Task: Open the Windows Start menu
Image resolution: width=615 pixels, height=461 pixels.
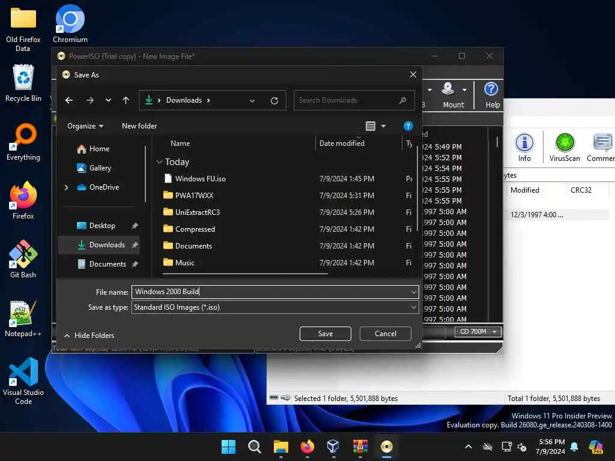Action: tap(228, 447)
